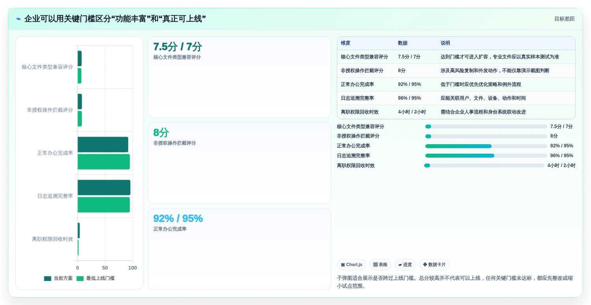Click description 应能关联用户、文件、设备、动作和时间
Image resolution: width=591 pixels, height=305 pixels.
coord(483,99)
